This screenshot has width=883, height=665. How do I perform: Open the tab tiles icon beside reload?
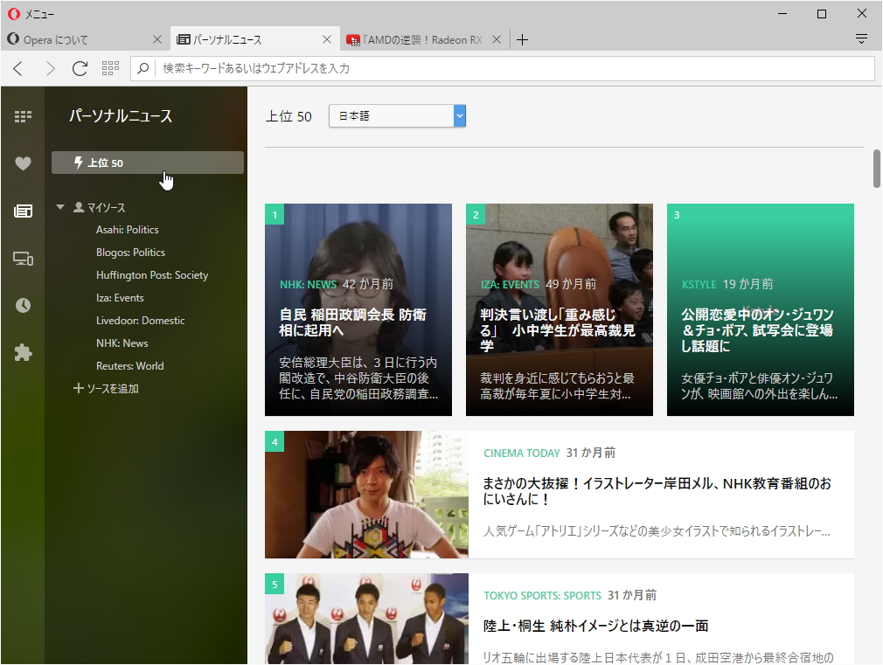tap(110, 68)
